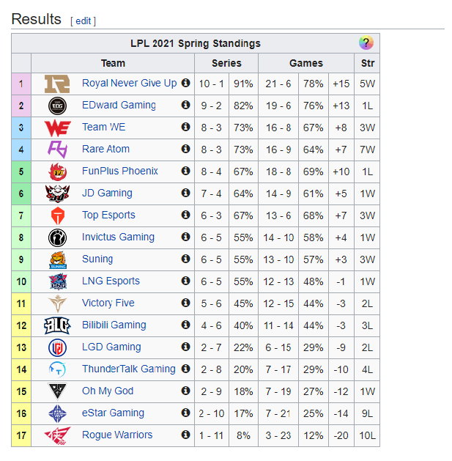Screen dimensions: 452x461
Task: Click the LGD Gaming team logo
Action: pyautogui.click(x=58, y=347)
